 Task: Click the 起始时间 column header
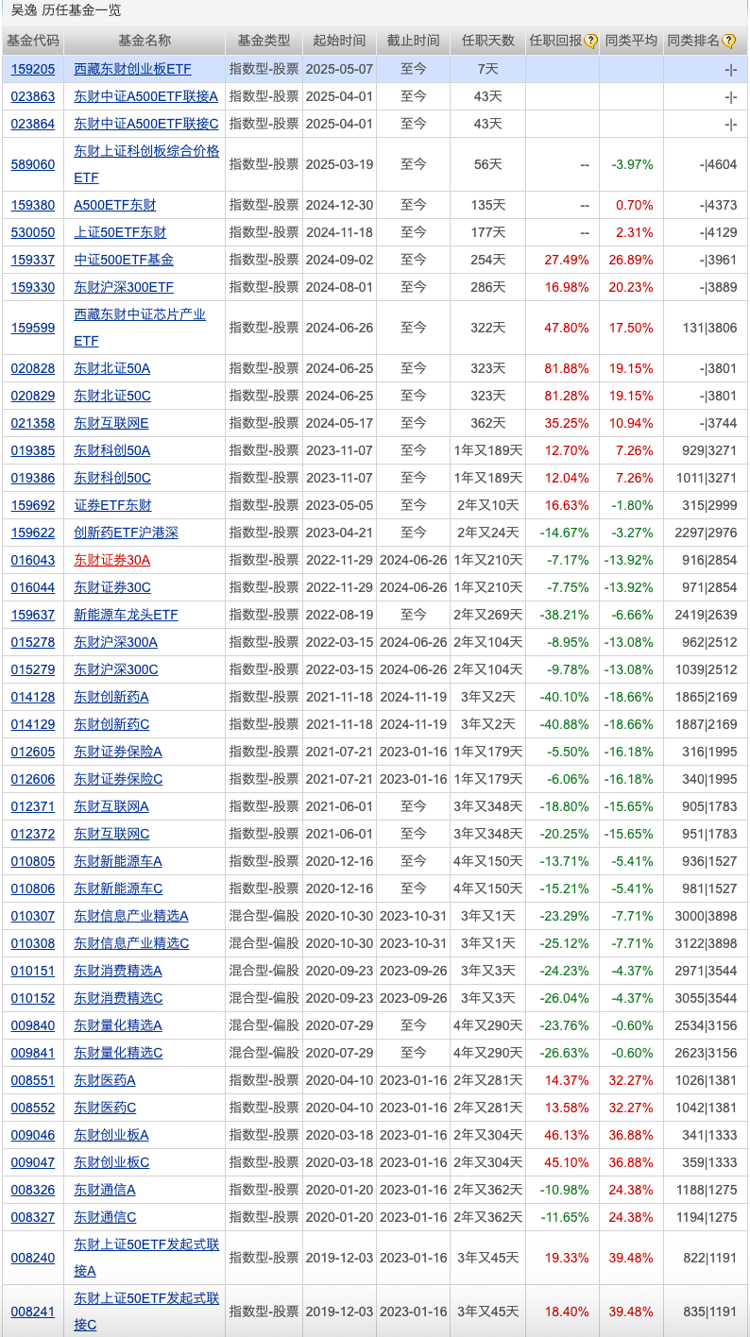click(x=339, y=41)
